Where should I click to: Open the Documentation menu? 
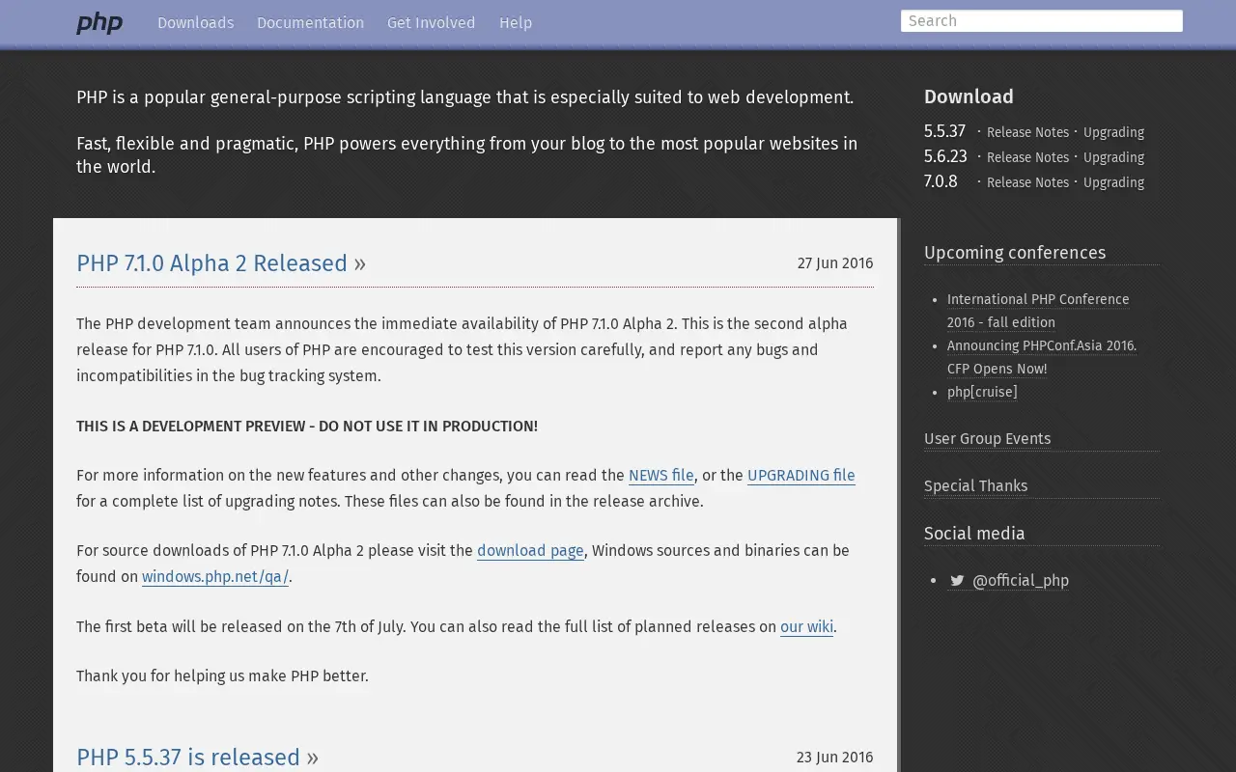tap(310, 22)
